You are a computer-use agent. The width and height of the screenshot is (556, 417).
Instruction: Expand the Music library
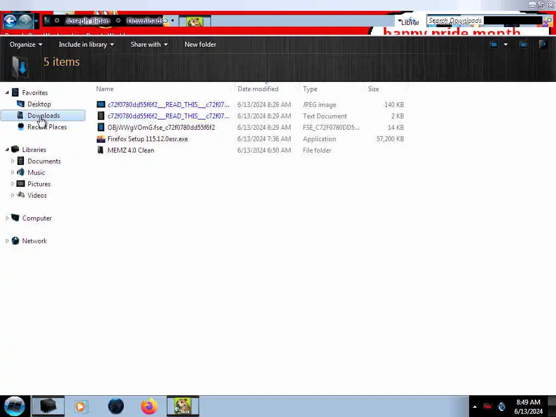click(x=13, y=172)
